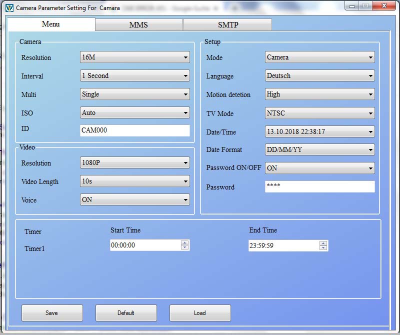Screen dimensions: 400x335
Task: Change Language from Deutsch dropdown
Action: [319, 76]
